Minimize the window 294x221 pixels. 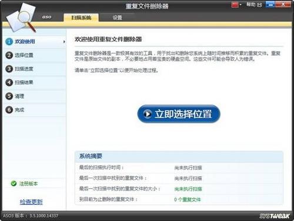coord(270,5)
